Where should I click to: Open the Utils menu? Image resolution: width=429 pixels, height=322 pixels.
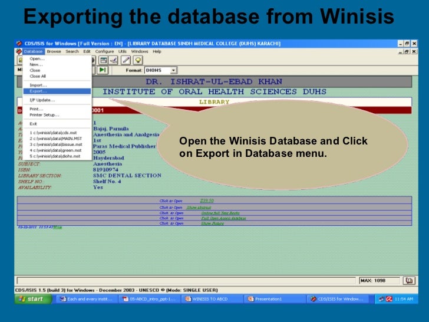click(123, 51)
